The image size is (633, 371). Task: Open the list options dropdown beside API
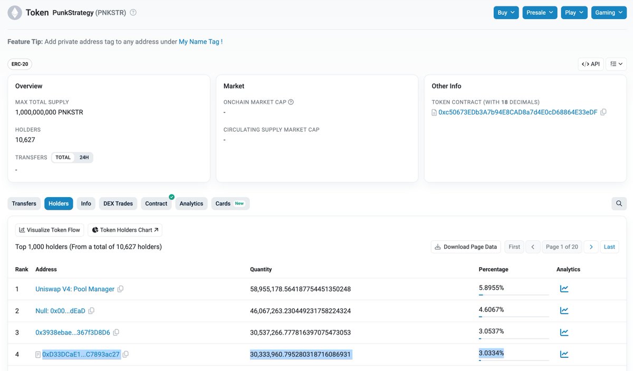point(616,64)
